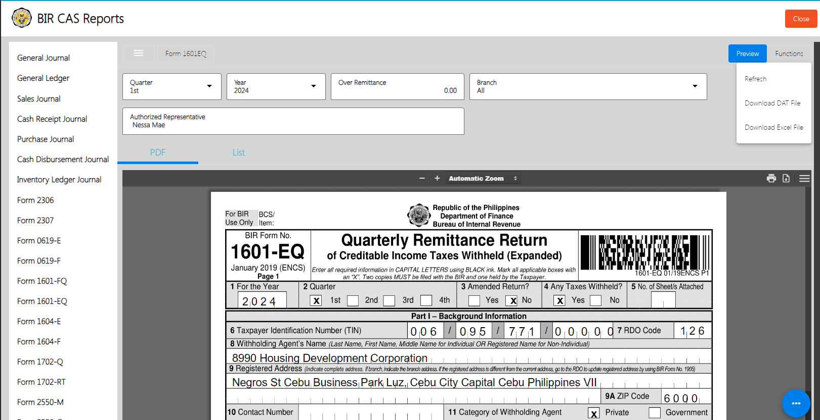Open Form 0619-E
This screenshot has height=420, width=820.
[39, 241]
